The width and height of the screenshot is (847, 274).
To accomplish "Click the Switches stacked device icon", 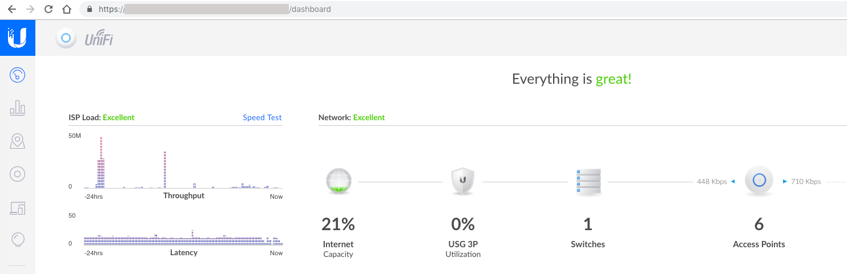I will pyautogui.click(x=588, y=181).
